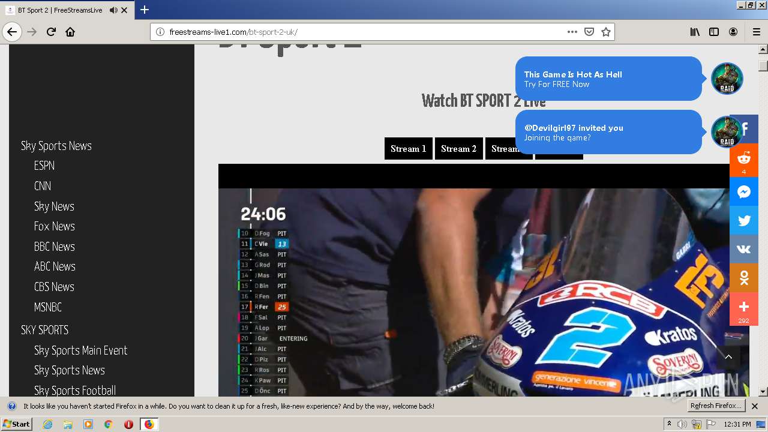
Task: Open the system volume control
Action: 682,424
